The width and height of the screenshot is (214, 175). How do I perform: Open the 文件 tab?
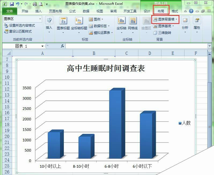10,11
